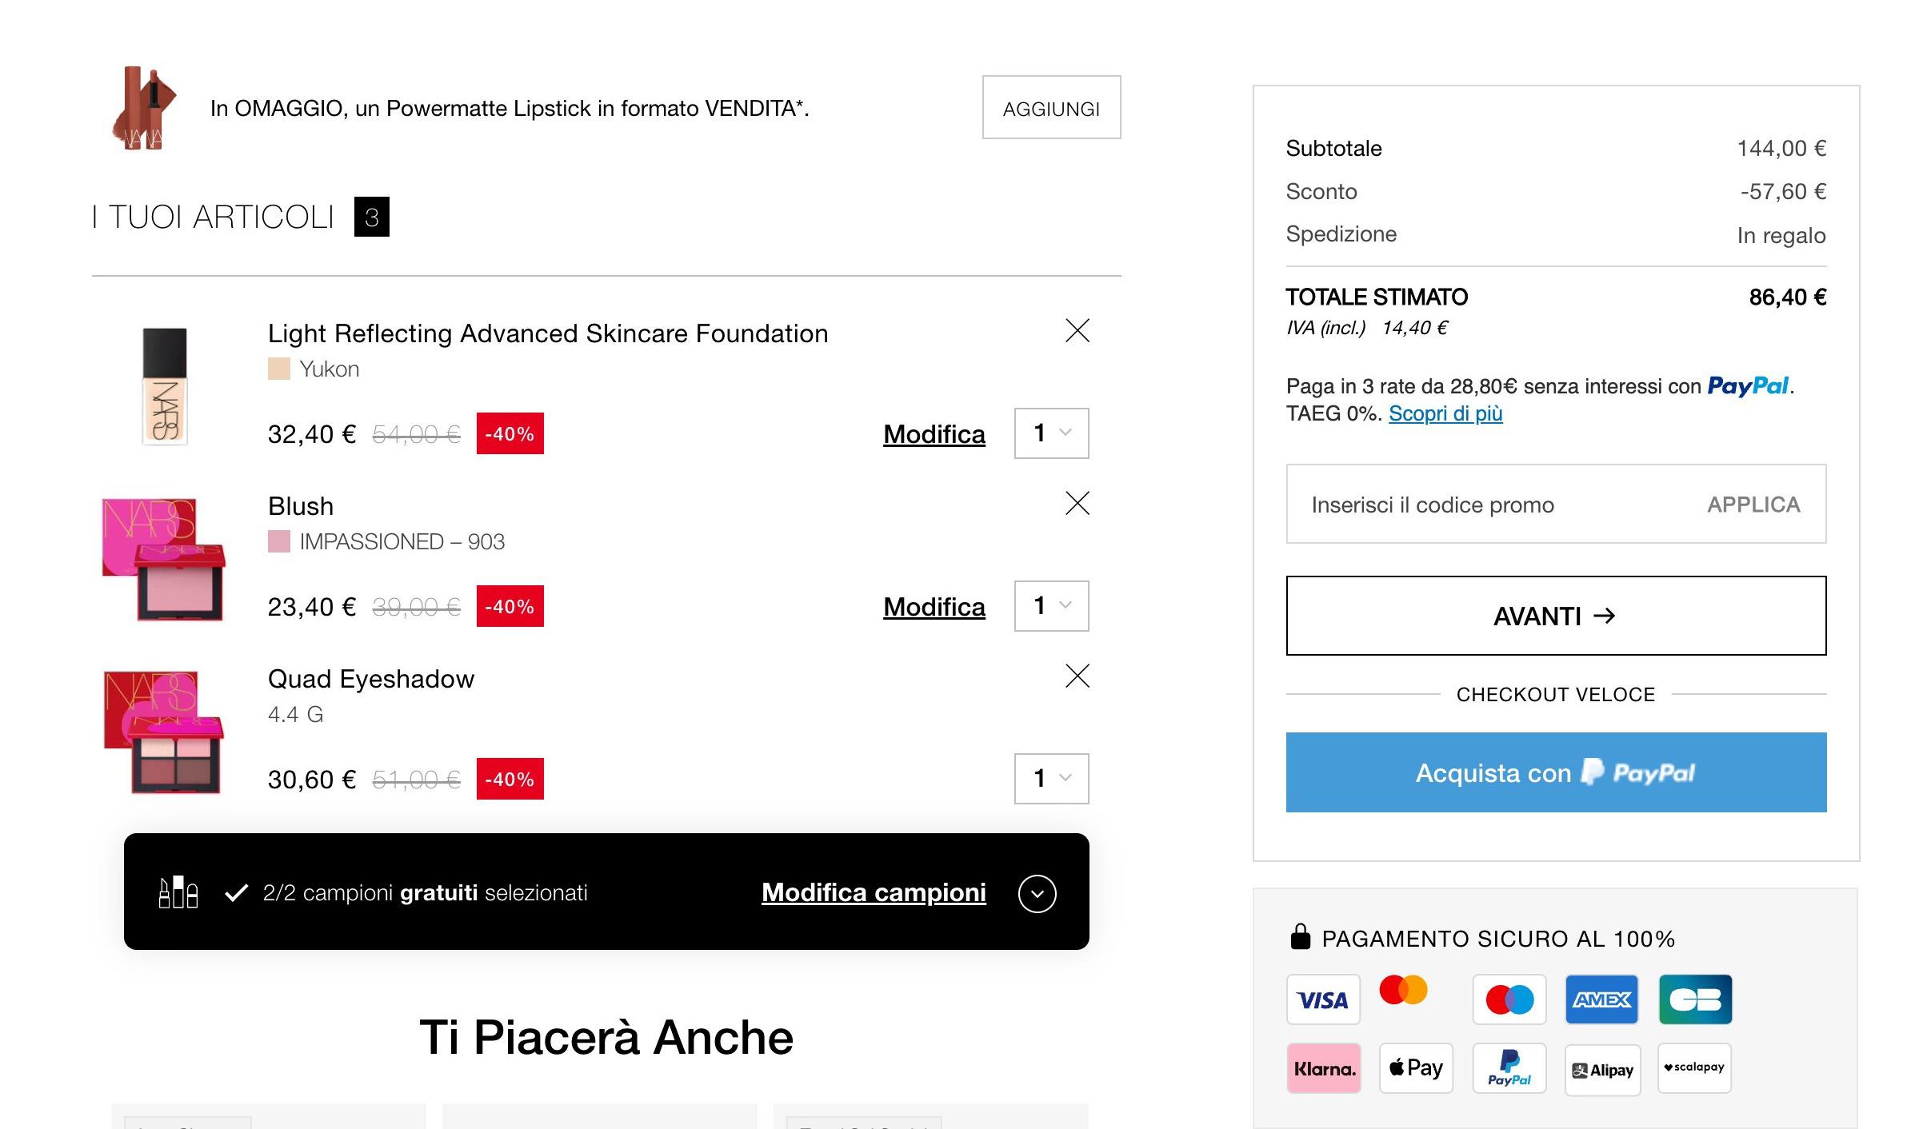Open quantity dropdown for Quad Eyeshadow
Screen dimensions: 1907x1129
click(x=1052, y=779)
